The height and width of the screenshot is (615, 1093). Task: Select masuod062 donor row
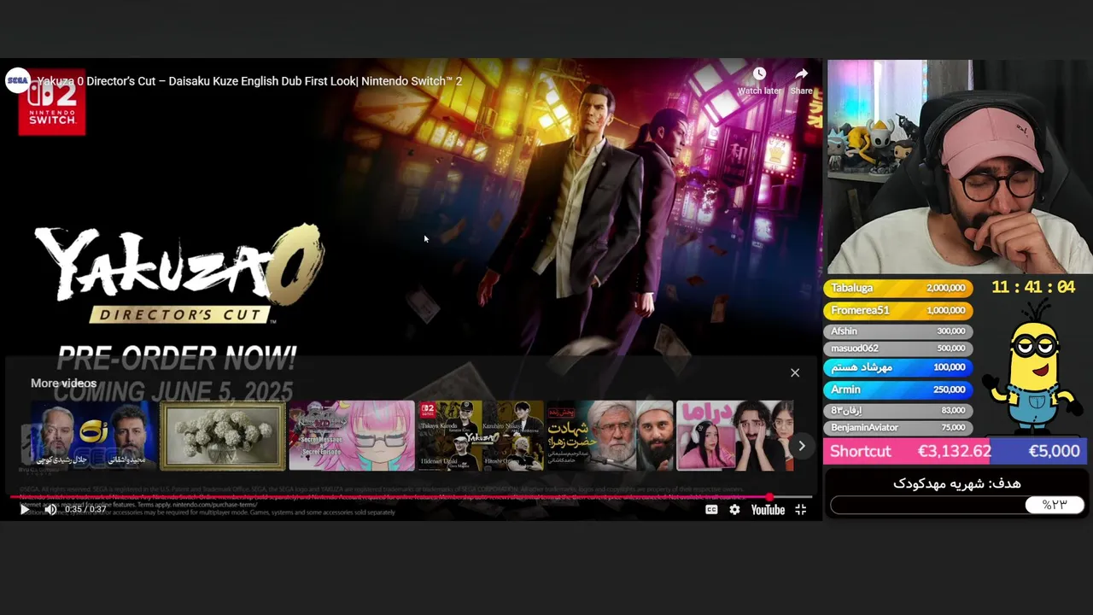point(897,348)
